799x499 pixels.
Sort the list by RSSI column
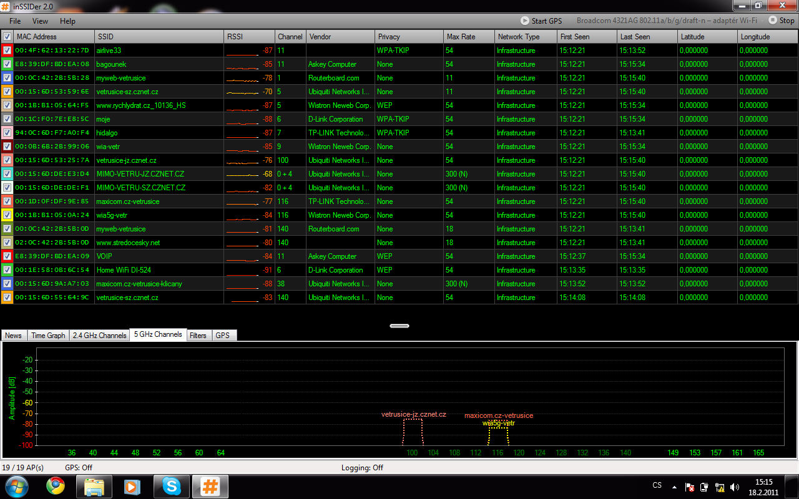point(248,37)
